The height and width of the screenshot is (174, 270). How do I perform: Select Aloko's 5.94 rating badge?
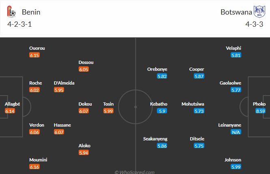coord(84,153)
